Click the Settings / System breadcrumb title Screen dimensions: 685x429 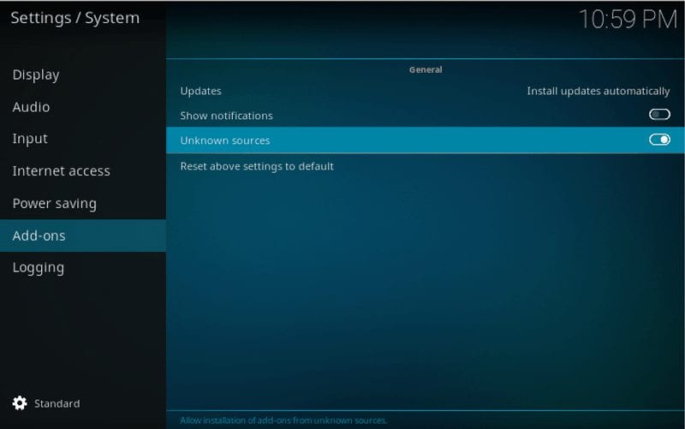(x=75, y=18)
